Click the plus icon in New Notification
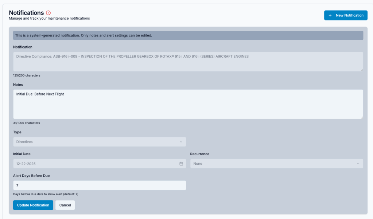The image size is (373, 219). [330, 15]
